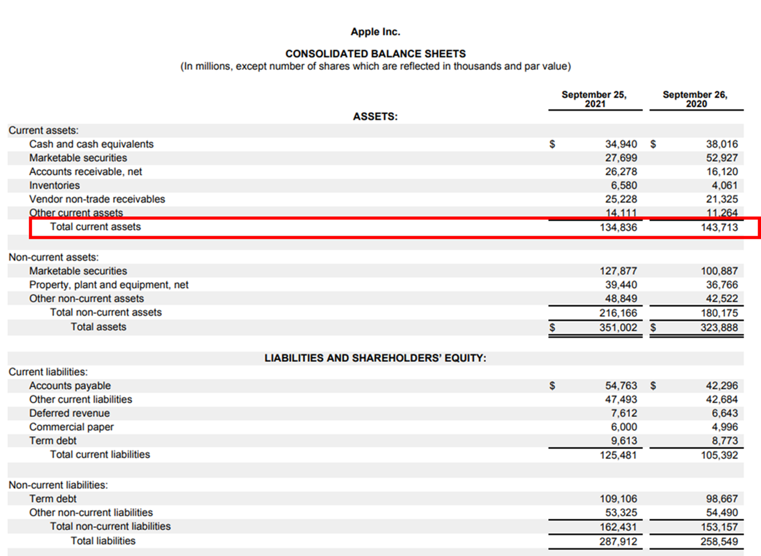Click the "Total current assets" label
This screenshot has width=761, height=556.
96,227
